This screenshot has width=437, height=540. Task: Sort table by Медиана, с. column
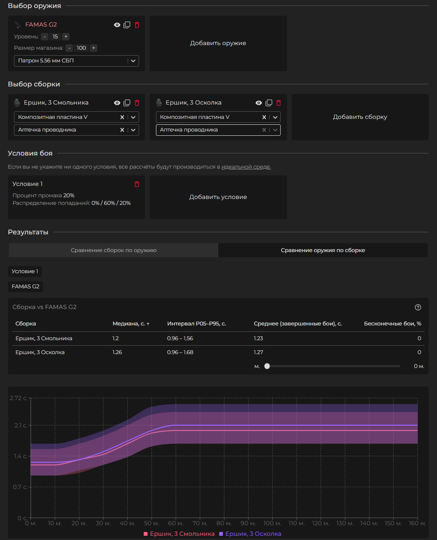(131, 324)
